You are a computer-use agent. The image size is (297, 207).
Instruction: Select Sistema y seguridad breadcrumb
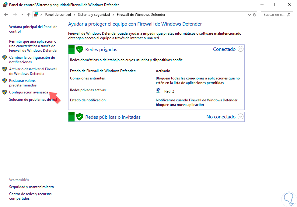(93, 15)
